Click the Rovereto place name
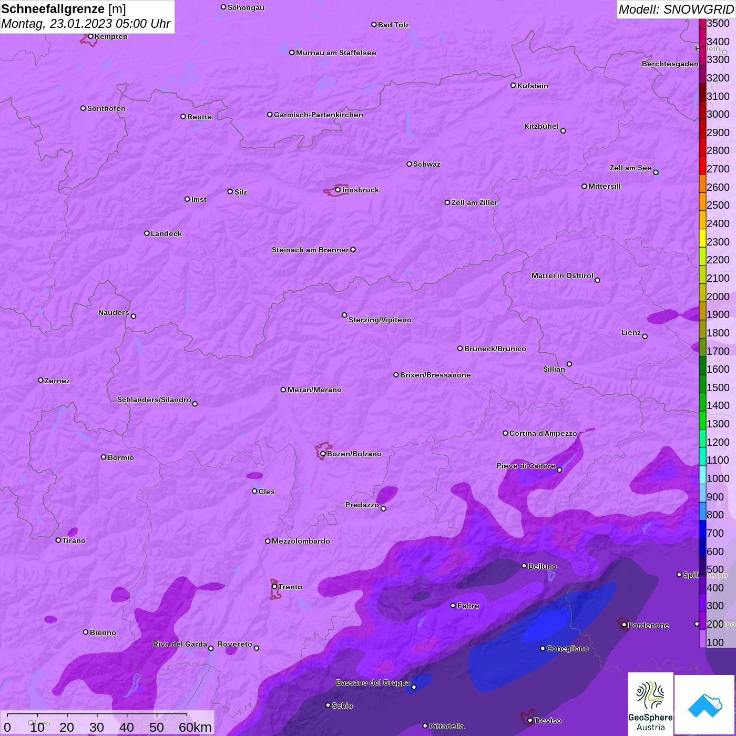The image size is (736, 736). pos(235,644)
